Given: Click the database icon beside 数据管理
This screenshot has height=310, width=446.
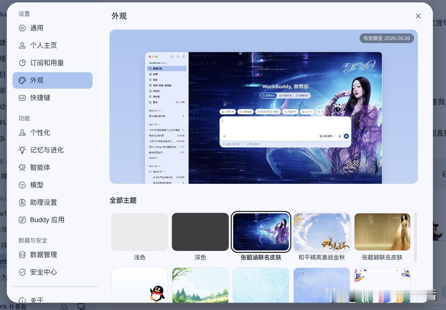Looking at the screenshot, I should (x=22, y=255).
